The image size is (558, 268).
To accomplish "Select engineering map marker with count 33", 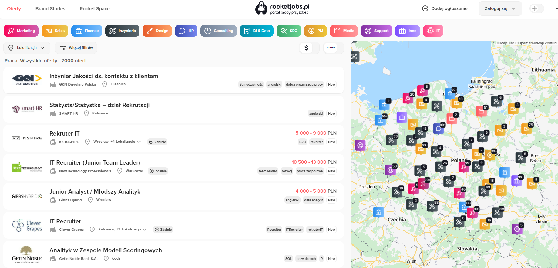I will [392, 140].
